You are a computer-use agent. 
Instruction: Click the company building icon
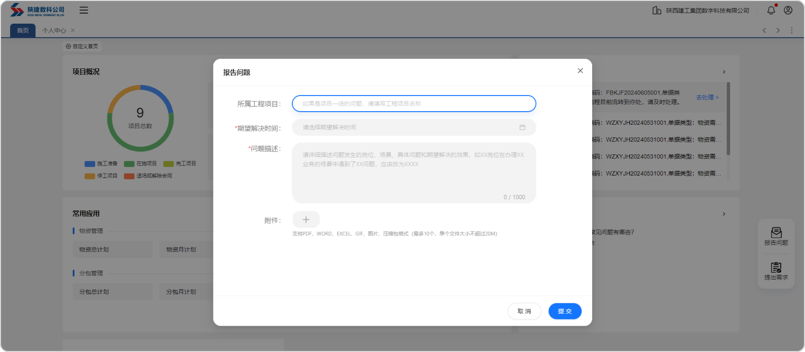pyautogui.click(x=657, y=10)
